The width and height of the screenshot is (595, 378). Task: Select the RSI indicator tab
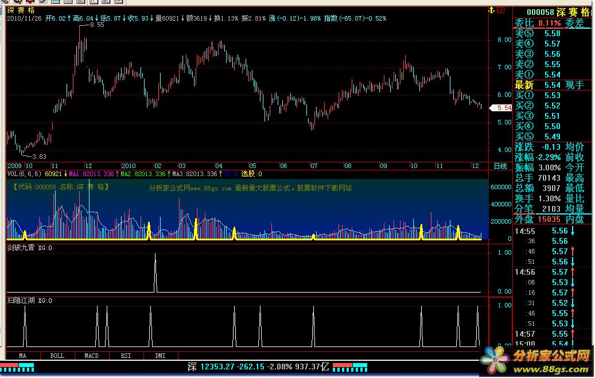pyautogui.click(x=126, y=356)
